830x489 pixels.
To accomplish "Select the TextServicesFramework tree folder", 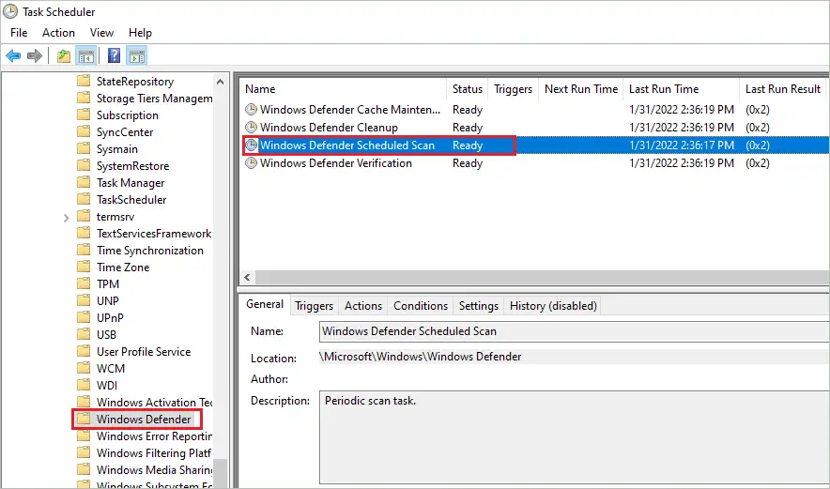I will coord(153,234).
